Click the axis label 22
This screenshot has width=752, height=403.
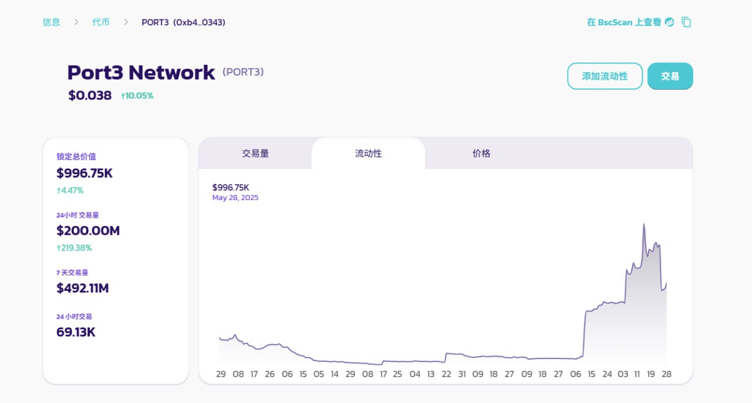(446, 374)
